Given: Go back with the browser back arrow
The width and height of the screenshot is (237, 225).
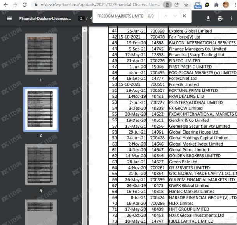Looking at the screenshot, I should 5,5.
